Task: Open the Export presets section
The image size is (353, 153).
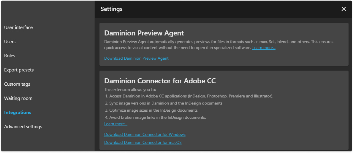Action: 19,70
